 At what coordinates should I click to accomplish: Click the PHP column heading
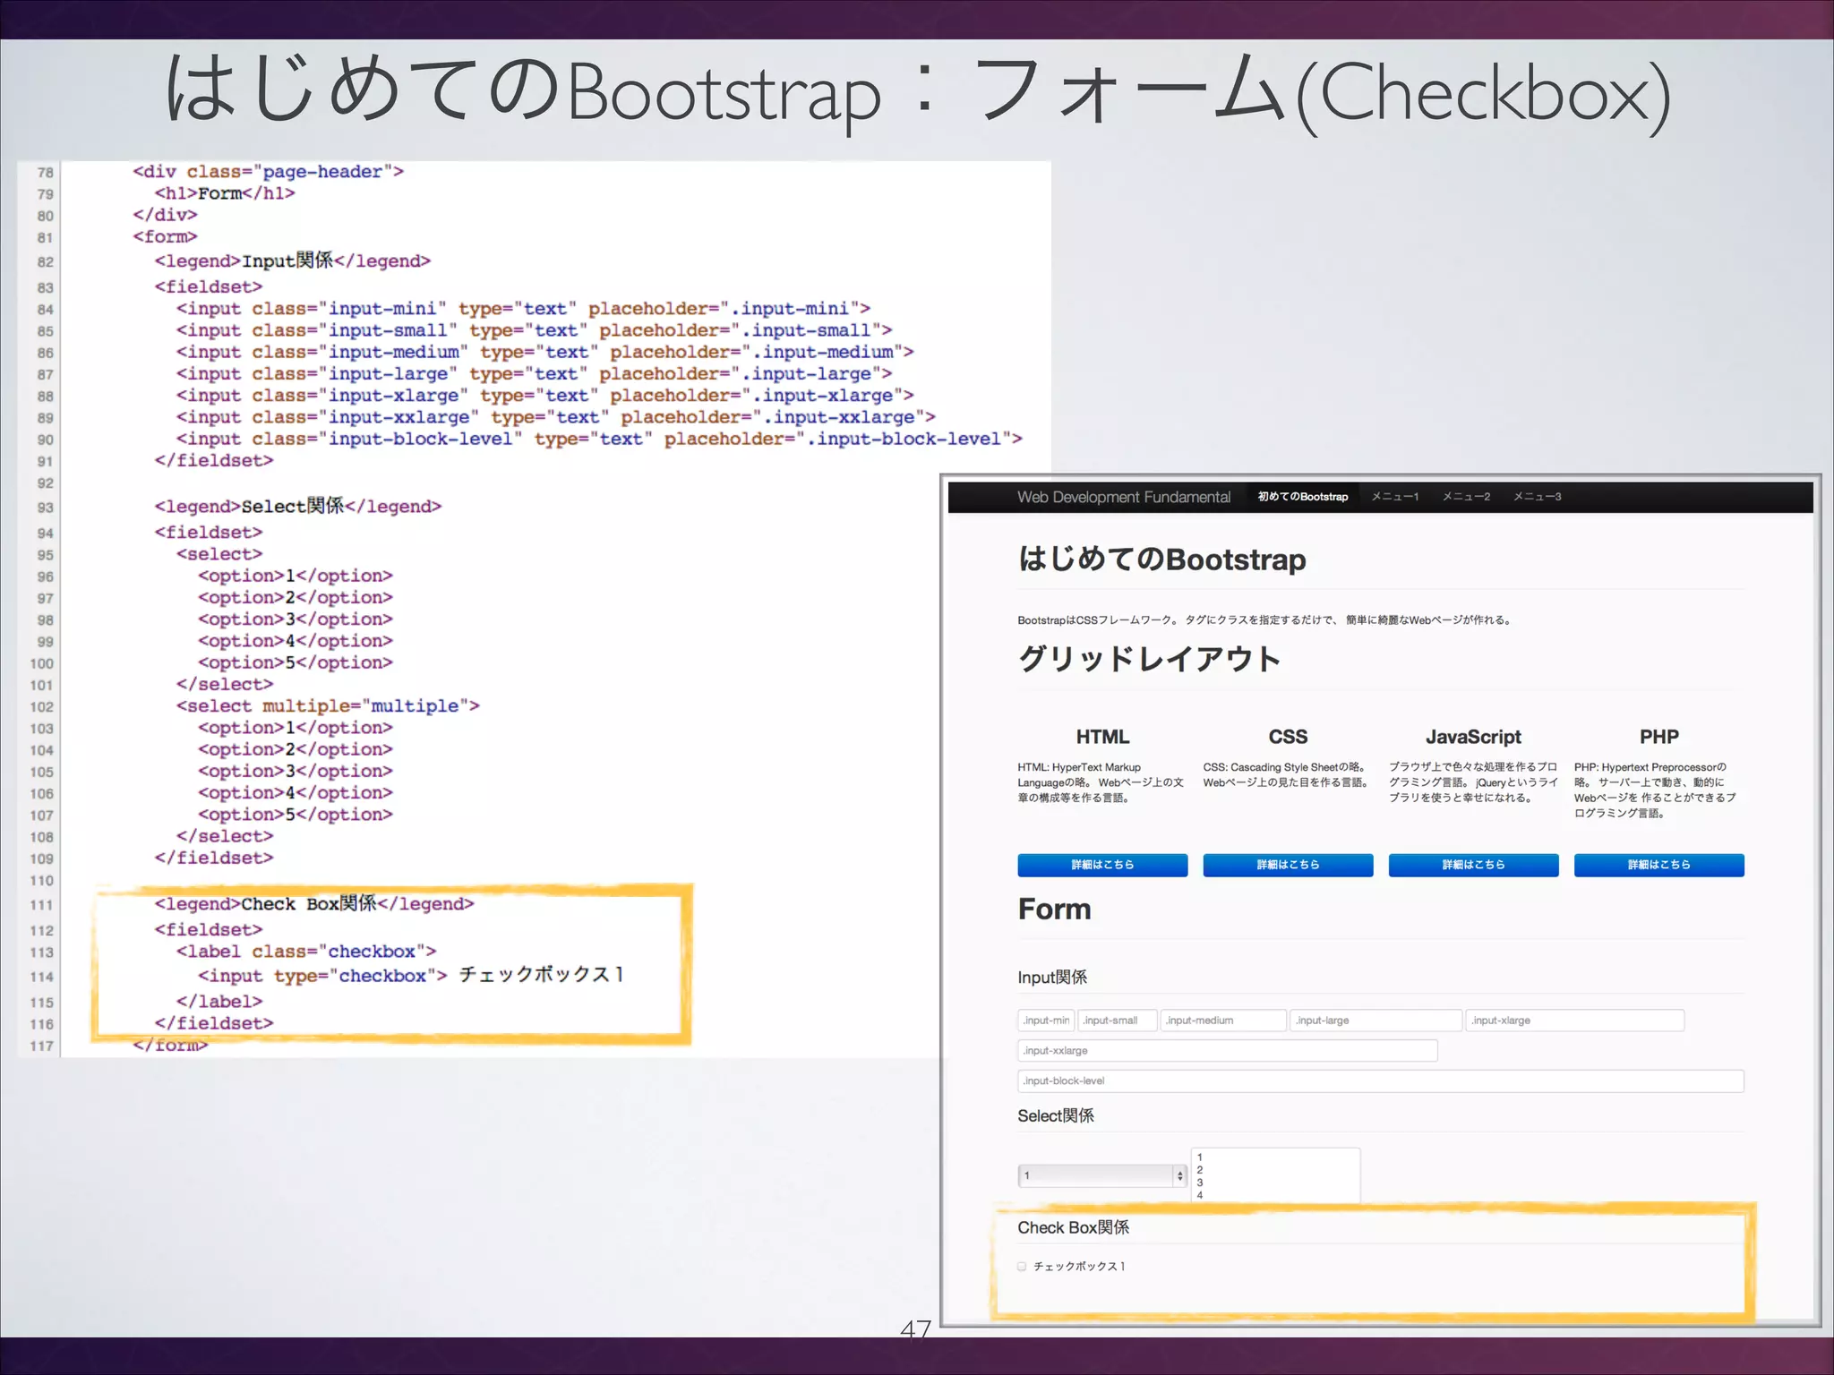(1658, 737)
